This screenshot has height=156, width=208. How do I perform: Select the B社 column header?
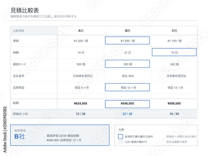127,31
